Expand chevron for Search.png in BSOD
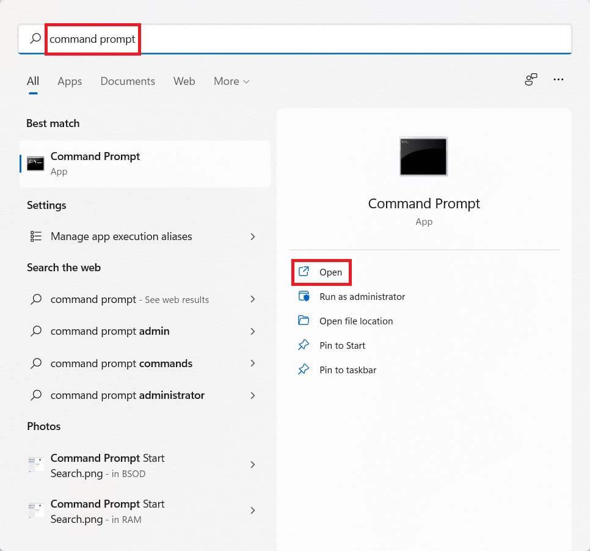This screenshot has height=551, width=590. 253,465
